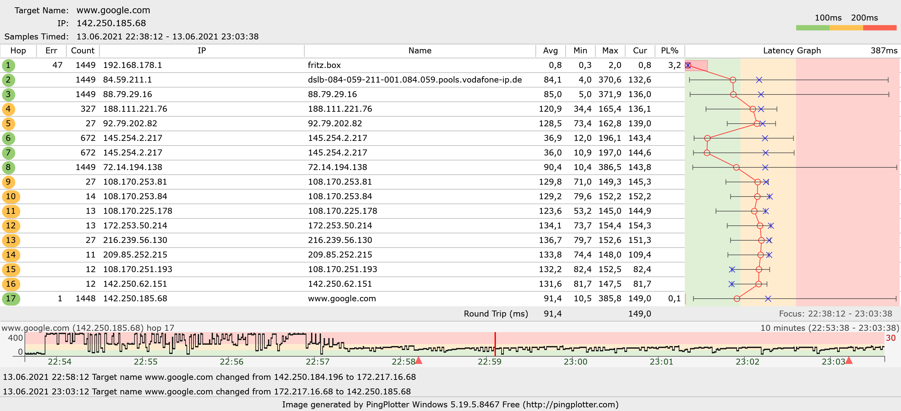Screen dimensions: 901x411
Task: Click the Min column header
Action: [580, 51]
